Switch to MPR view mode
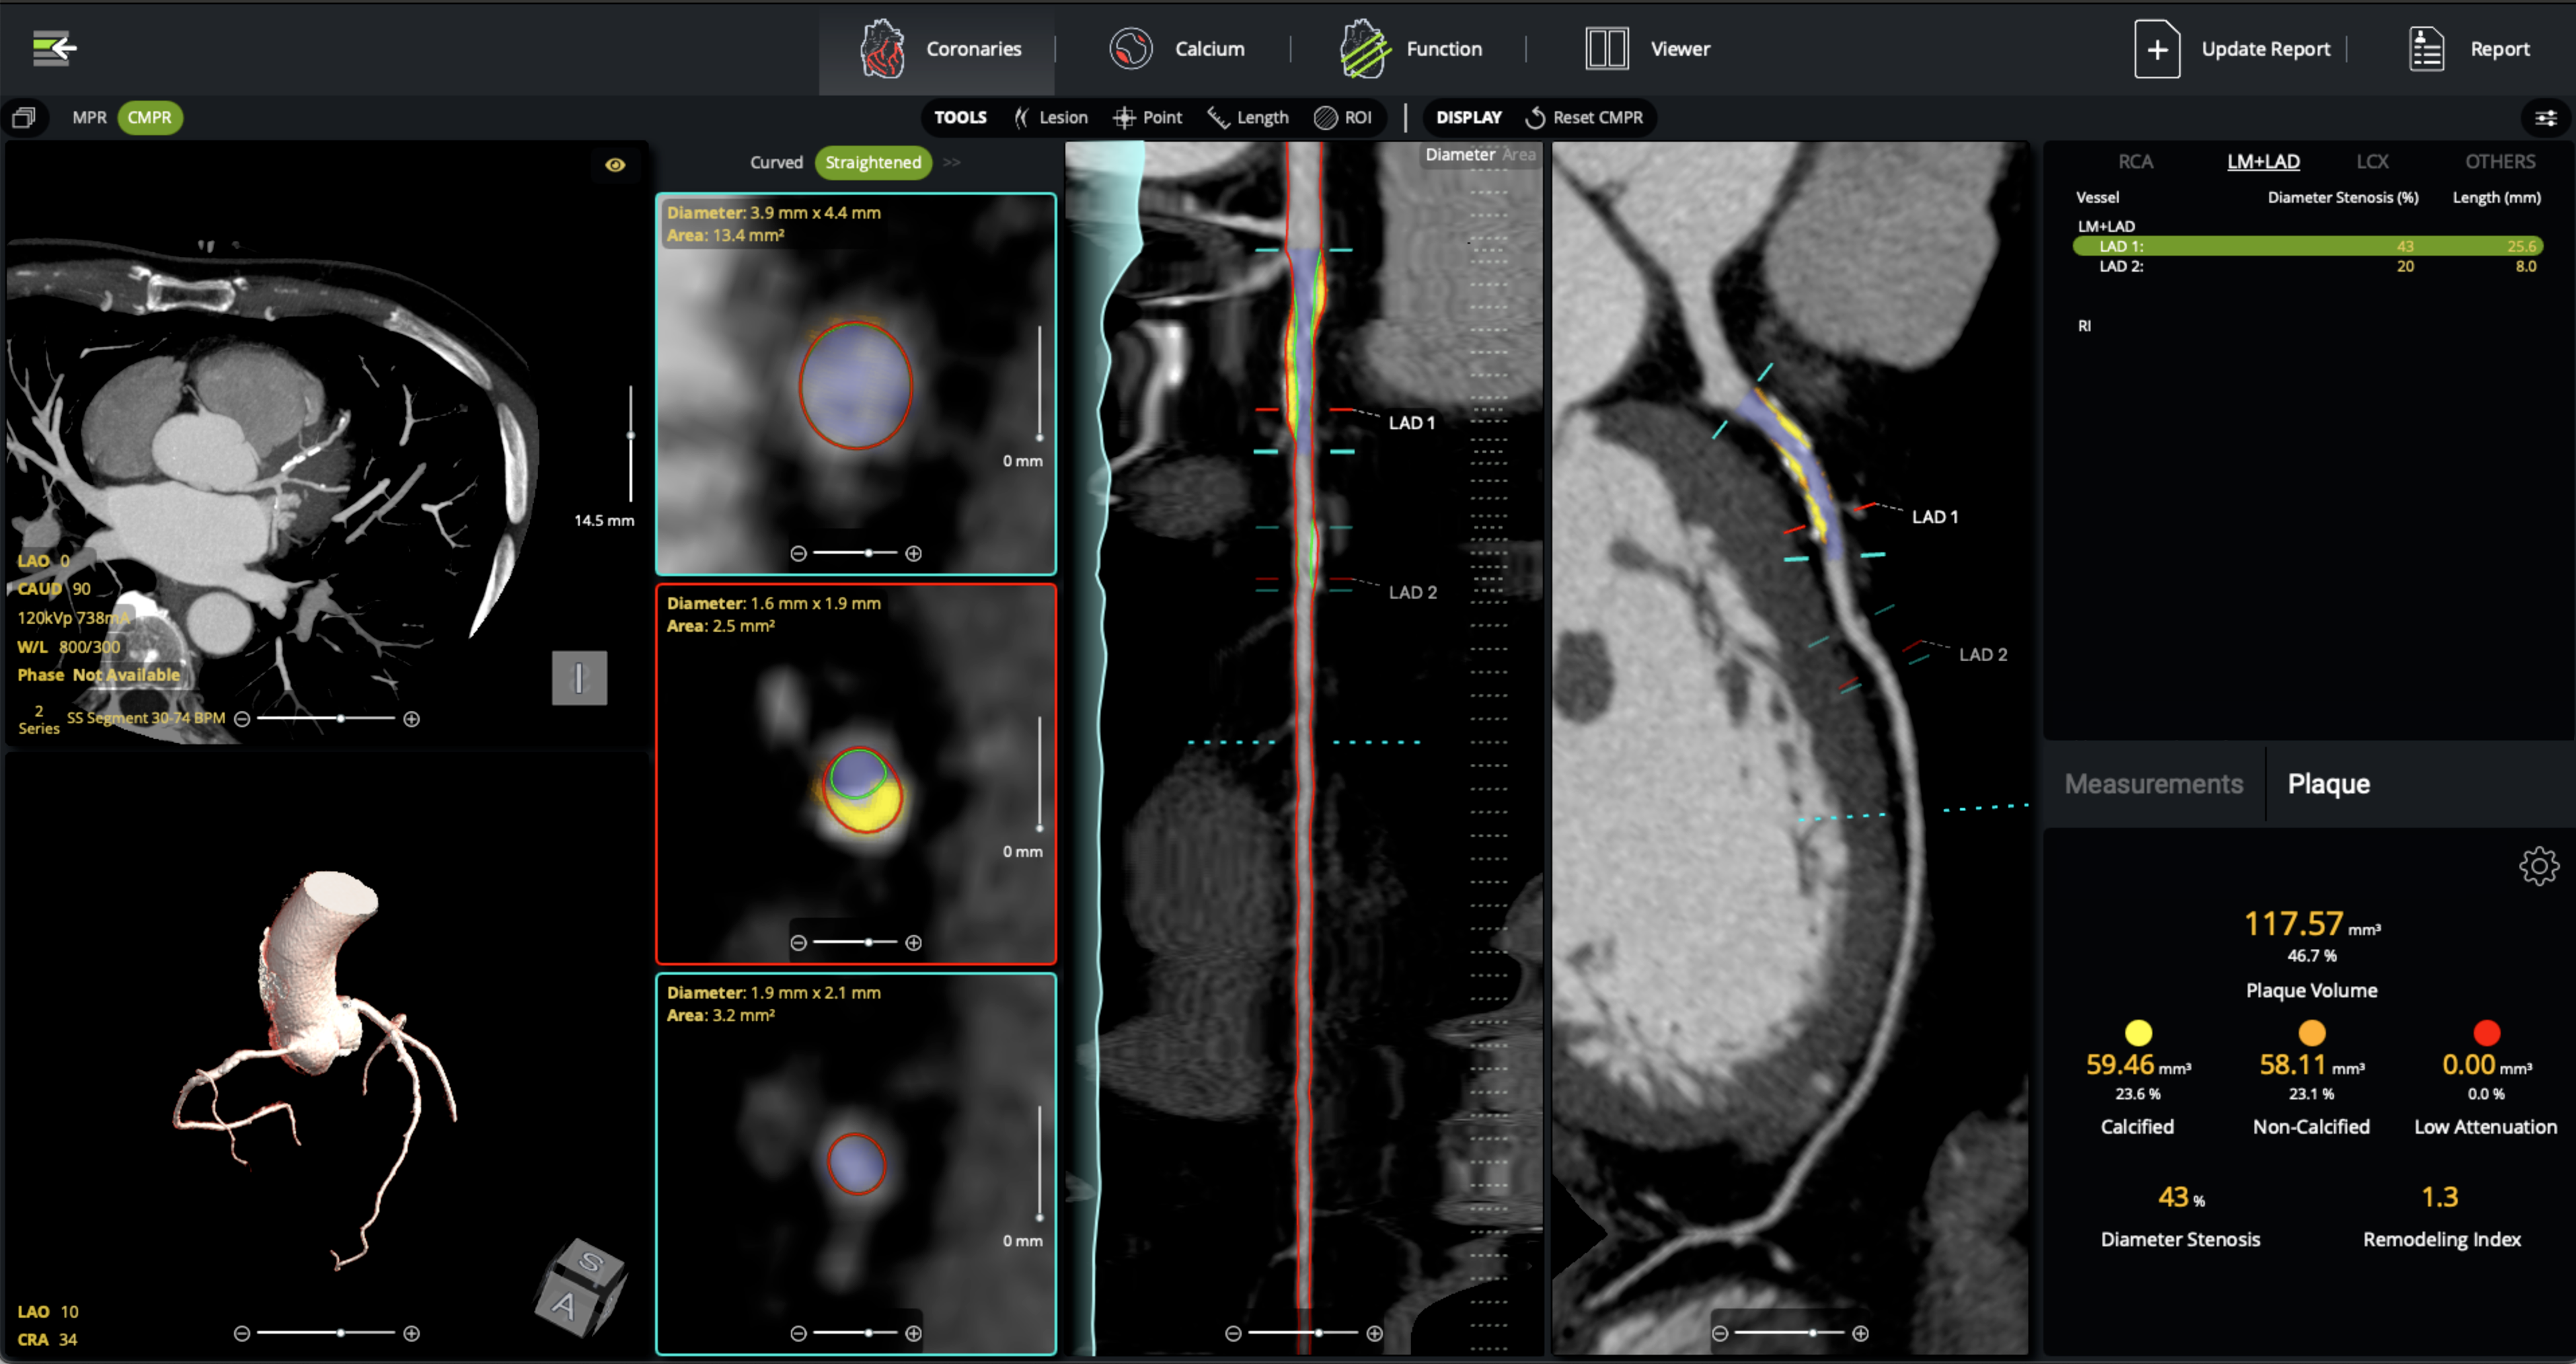Image resolution: width=2576 pixels, height=1364 pixels. click(89, 117)
